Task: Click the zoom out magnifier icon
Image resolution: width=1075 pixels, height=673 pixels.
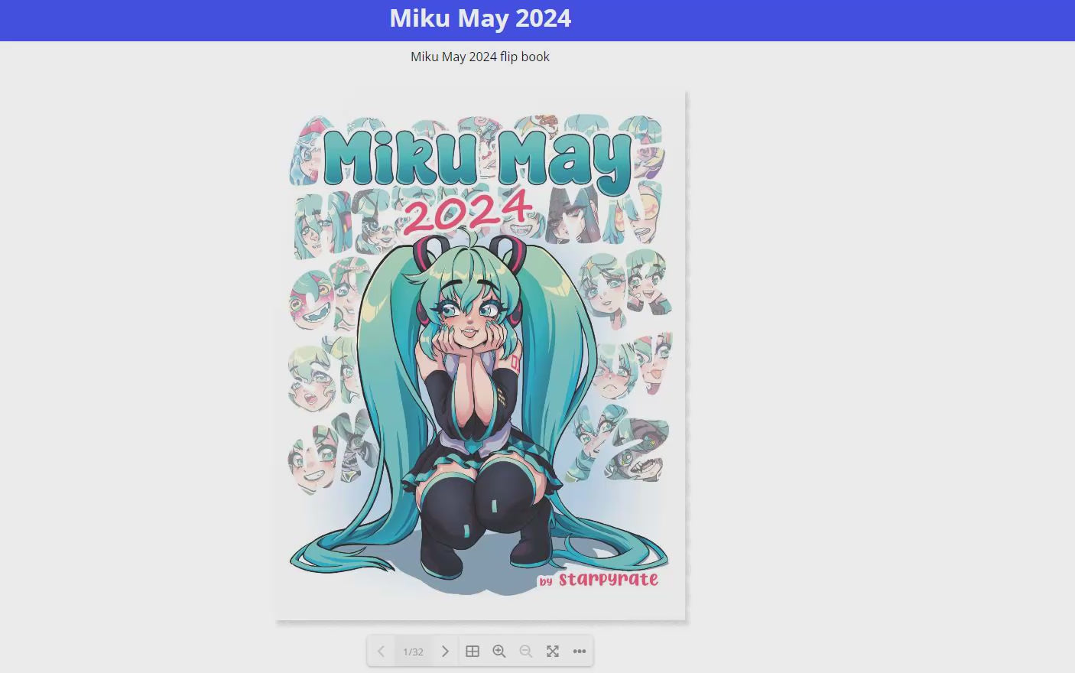Action: (526, 652)
